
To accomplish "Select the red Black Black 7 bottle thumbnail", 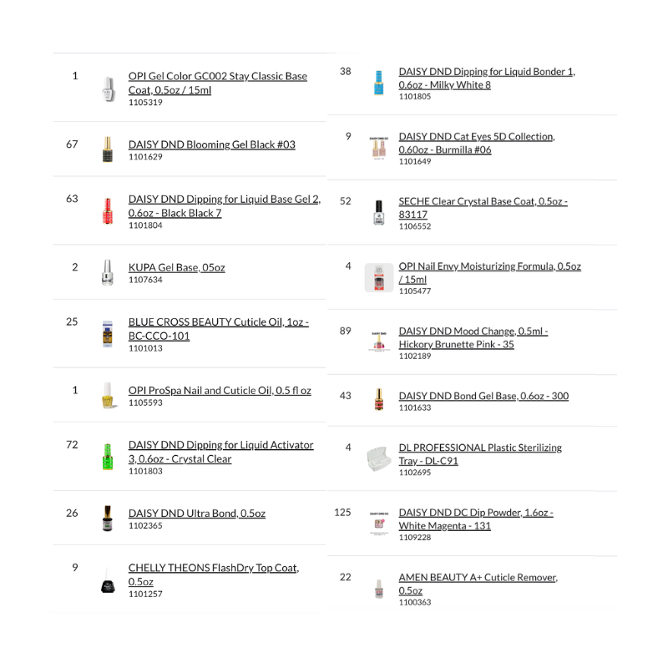I will [x=107, y=211].
